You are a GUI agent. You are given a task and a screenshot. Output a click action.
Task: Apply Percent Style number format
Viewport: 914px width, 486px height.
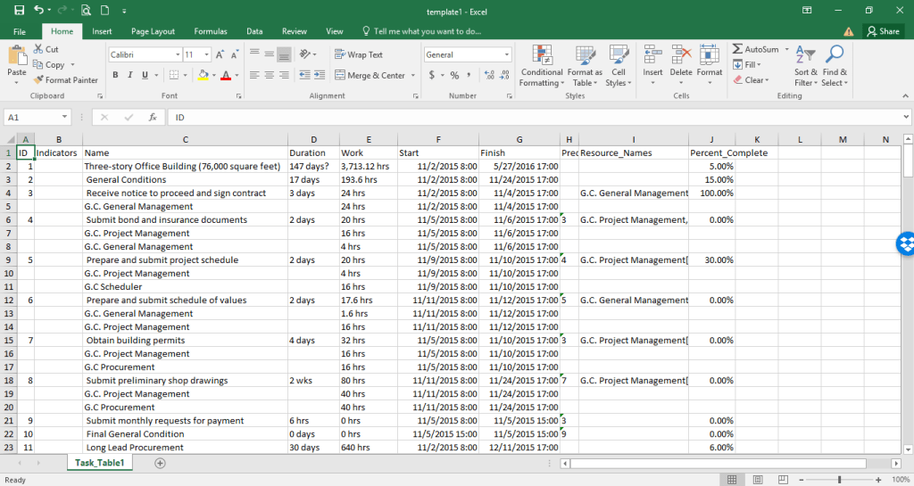[x=454, y=75]
